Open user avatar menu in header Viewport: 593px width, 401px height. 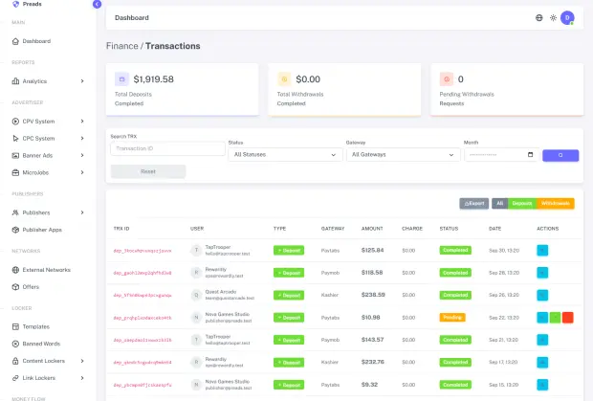pos(567,18)
